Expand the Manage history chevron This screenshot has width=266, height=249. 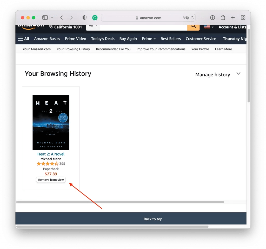click(238, 74)
